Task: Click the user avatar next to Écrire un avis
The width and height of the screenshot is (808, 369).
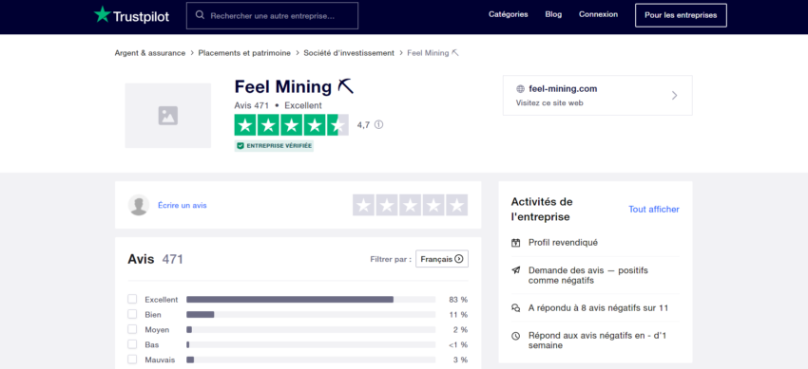Action: [x=139, y=205]
